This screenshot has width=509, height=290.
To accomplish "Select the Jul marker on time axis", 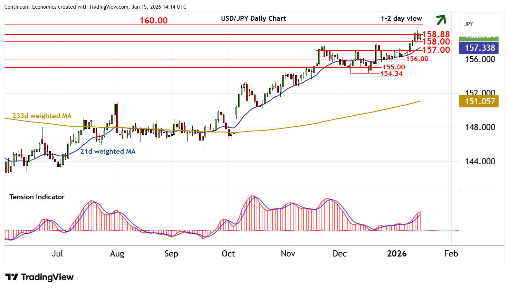I will click(x=57, y=254).
